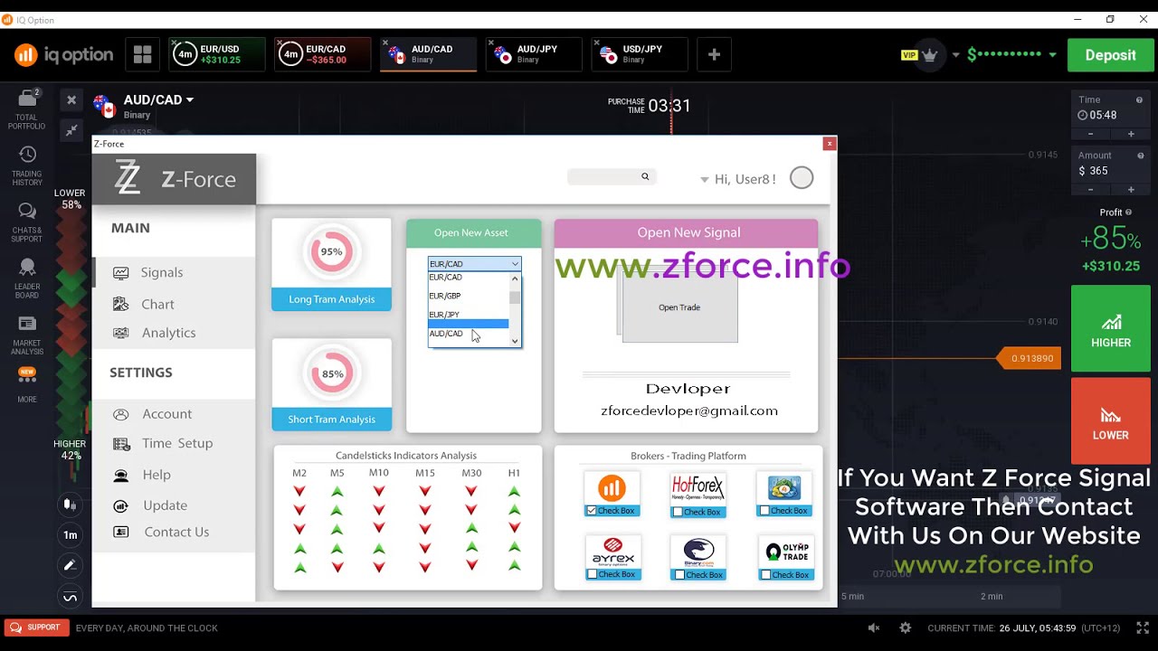Click the Time help question icon
The width and height of the screenshot is (1158, 651).
tap(1139, 100)
